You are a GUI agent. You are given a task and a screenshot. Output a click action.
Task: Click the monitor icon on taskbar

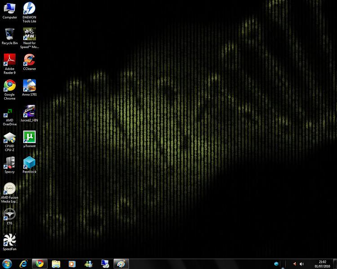point(105,264)
